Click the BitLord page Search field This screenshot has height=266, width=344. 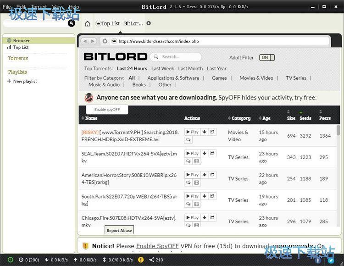(176, 57)
